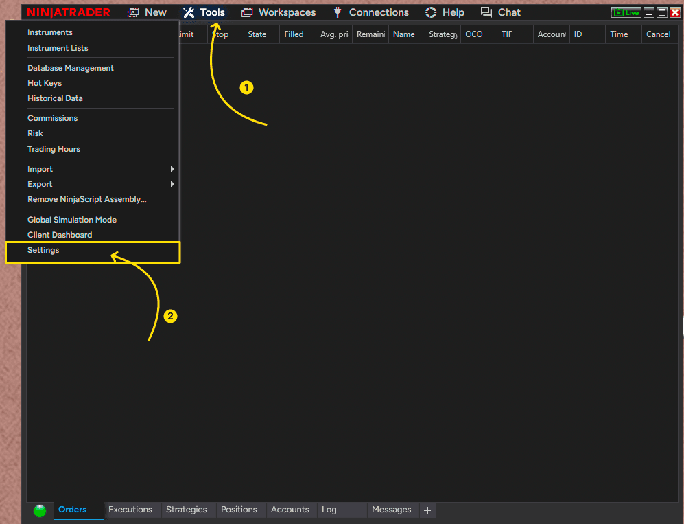The image size is (684, 524).
Task: Enable Global Simulation Mode
Action: pos(72,220)
